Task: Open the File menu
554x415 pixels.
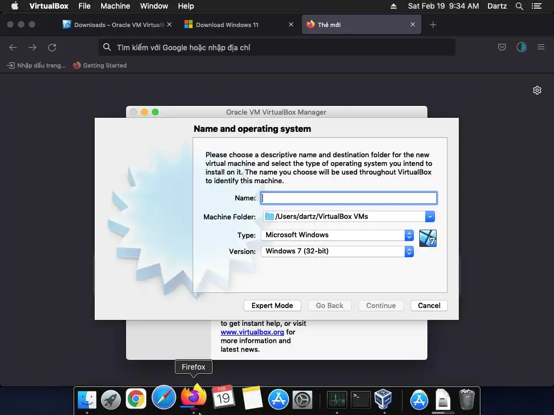Action: tap(84, 6)
